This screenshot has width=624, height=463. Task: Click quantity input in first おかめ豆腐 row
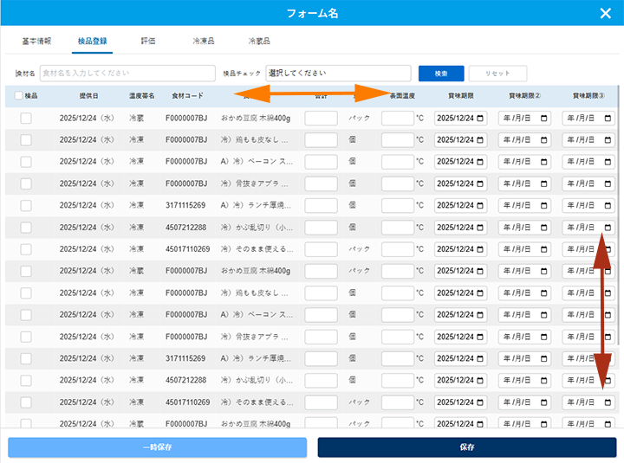coord(322,118)
